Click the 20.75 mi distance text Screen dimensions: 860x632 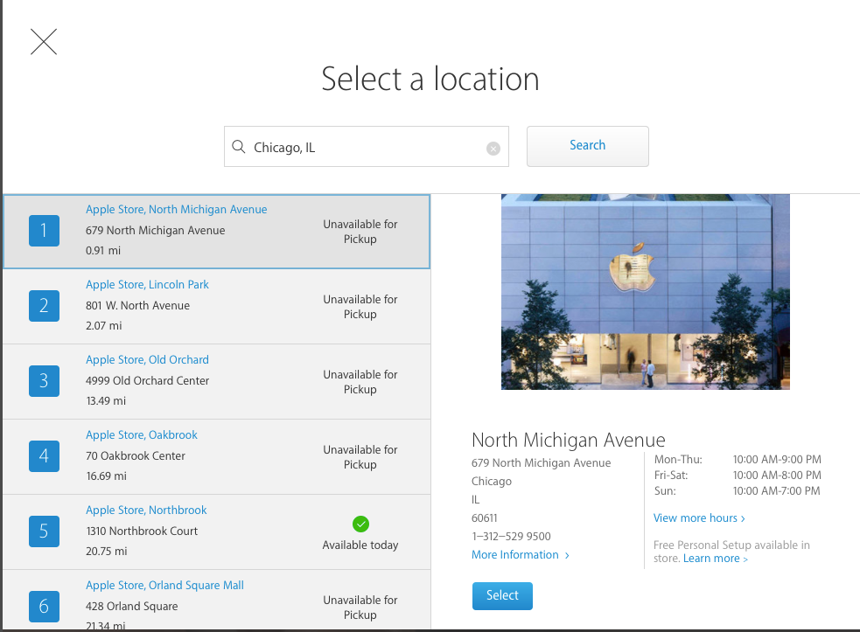(107, 551)
